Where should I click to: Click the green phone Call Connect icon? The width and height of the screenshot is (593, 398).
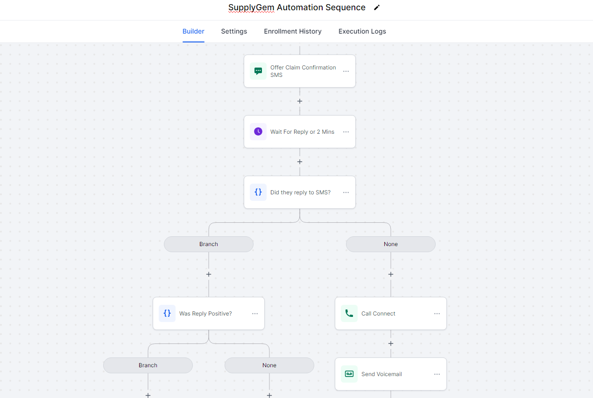click(349, 314)
